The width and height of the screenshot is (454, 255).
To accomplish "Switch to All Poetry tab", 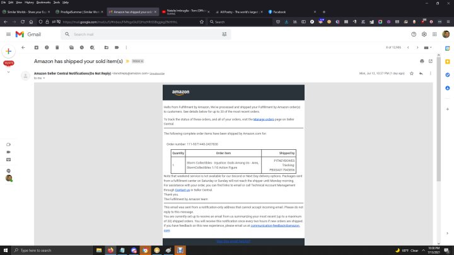I will pyautogui.click(x=239, y=12).
